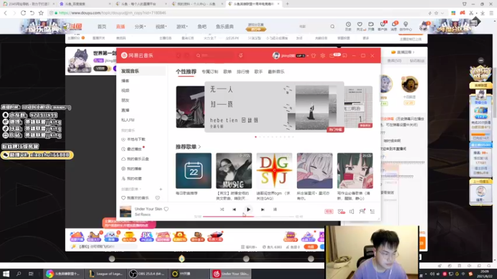Click the browser address bar URL

click(112, 13)
